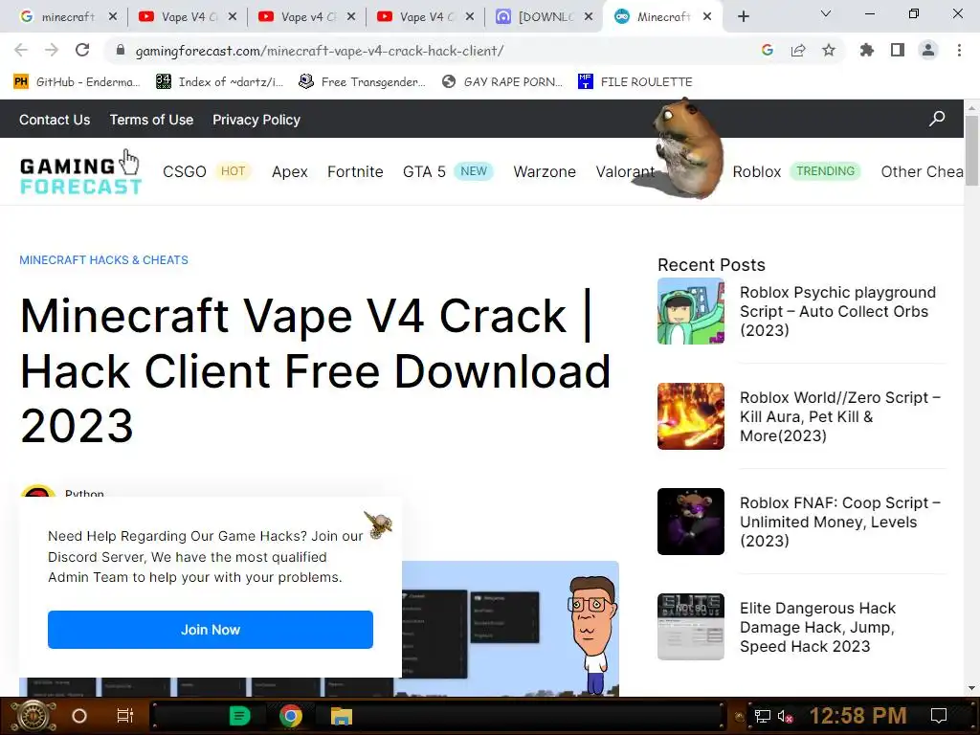This screenshot has height=735, width=980.
Task: Open search with the magnifier icon
Action: pos(937,118)
